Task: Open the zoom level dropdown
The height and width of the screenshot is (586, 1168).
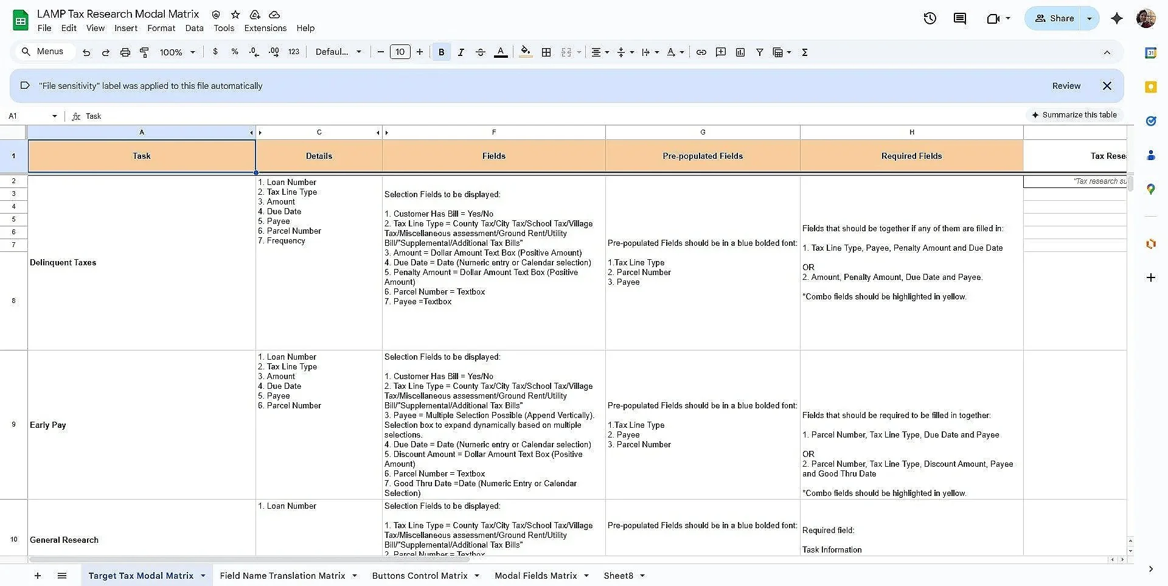Action: (x=177, y=52)
